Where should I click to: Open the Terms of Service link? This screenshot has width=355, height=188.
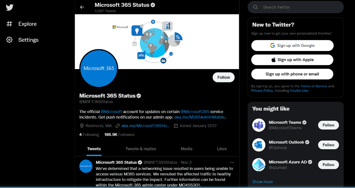coord(314,86)
